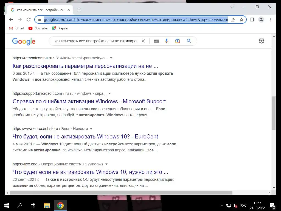Bookmark this page with the star

(x=241, y=20)
